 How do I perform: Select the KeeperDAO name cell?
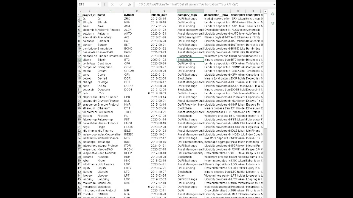[110, 149]
